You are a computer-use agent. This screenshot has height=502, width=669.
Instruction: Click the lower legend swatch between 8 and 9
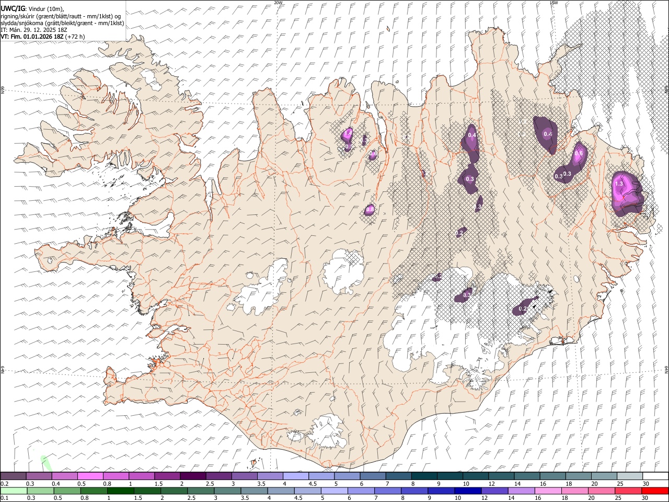point(414,491)
